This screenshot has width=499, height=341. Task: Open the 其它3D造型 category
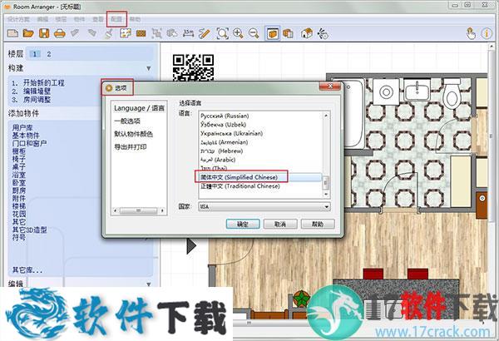pos(30,230)
